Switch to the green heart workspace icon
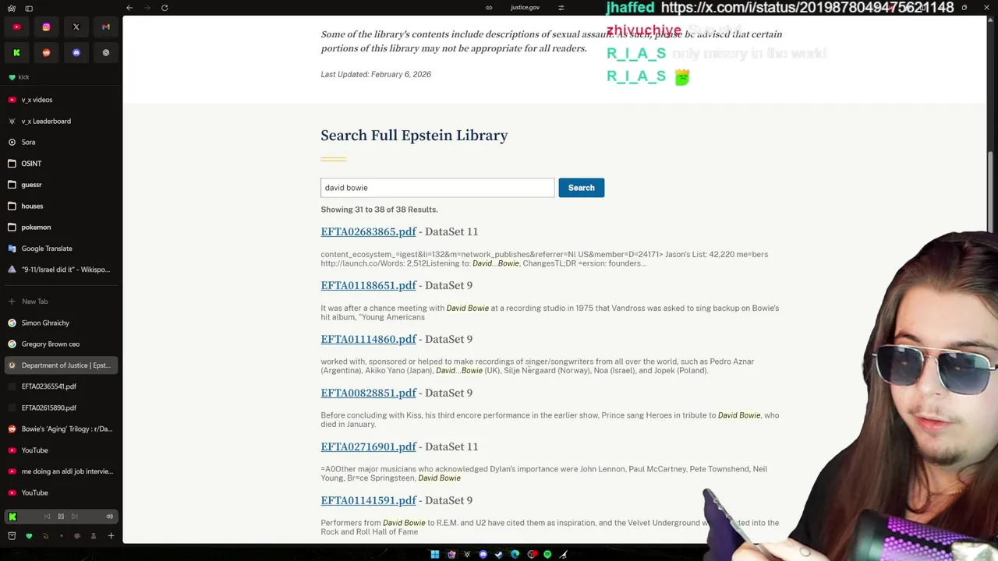This screenshot has width=998, height=561. pyautogui.click(x=29, y=536)
